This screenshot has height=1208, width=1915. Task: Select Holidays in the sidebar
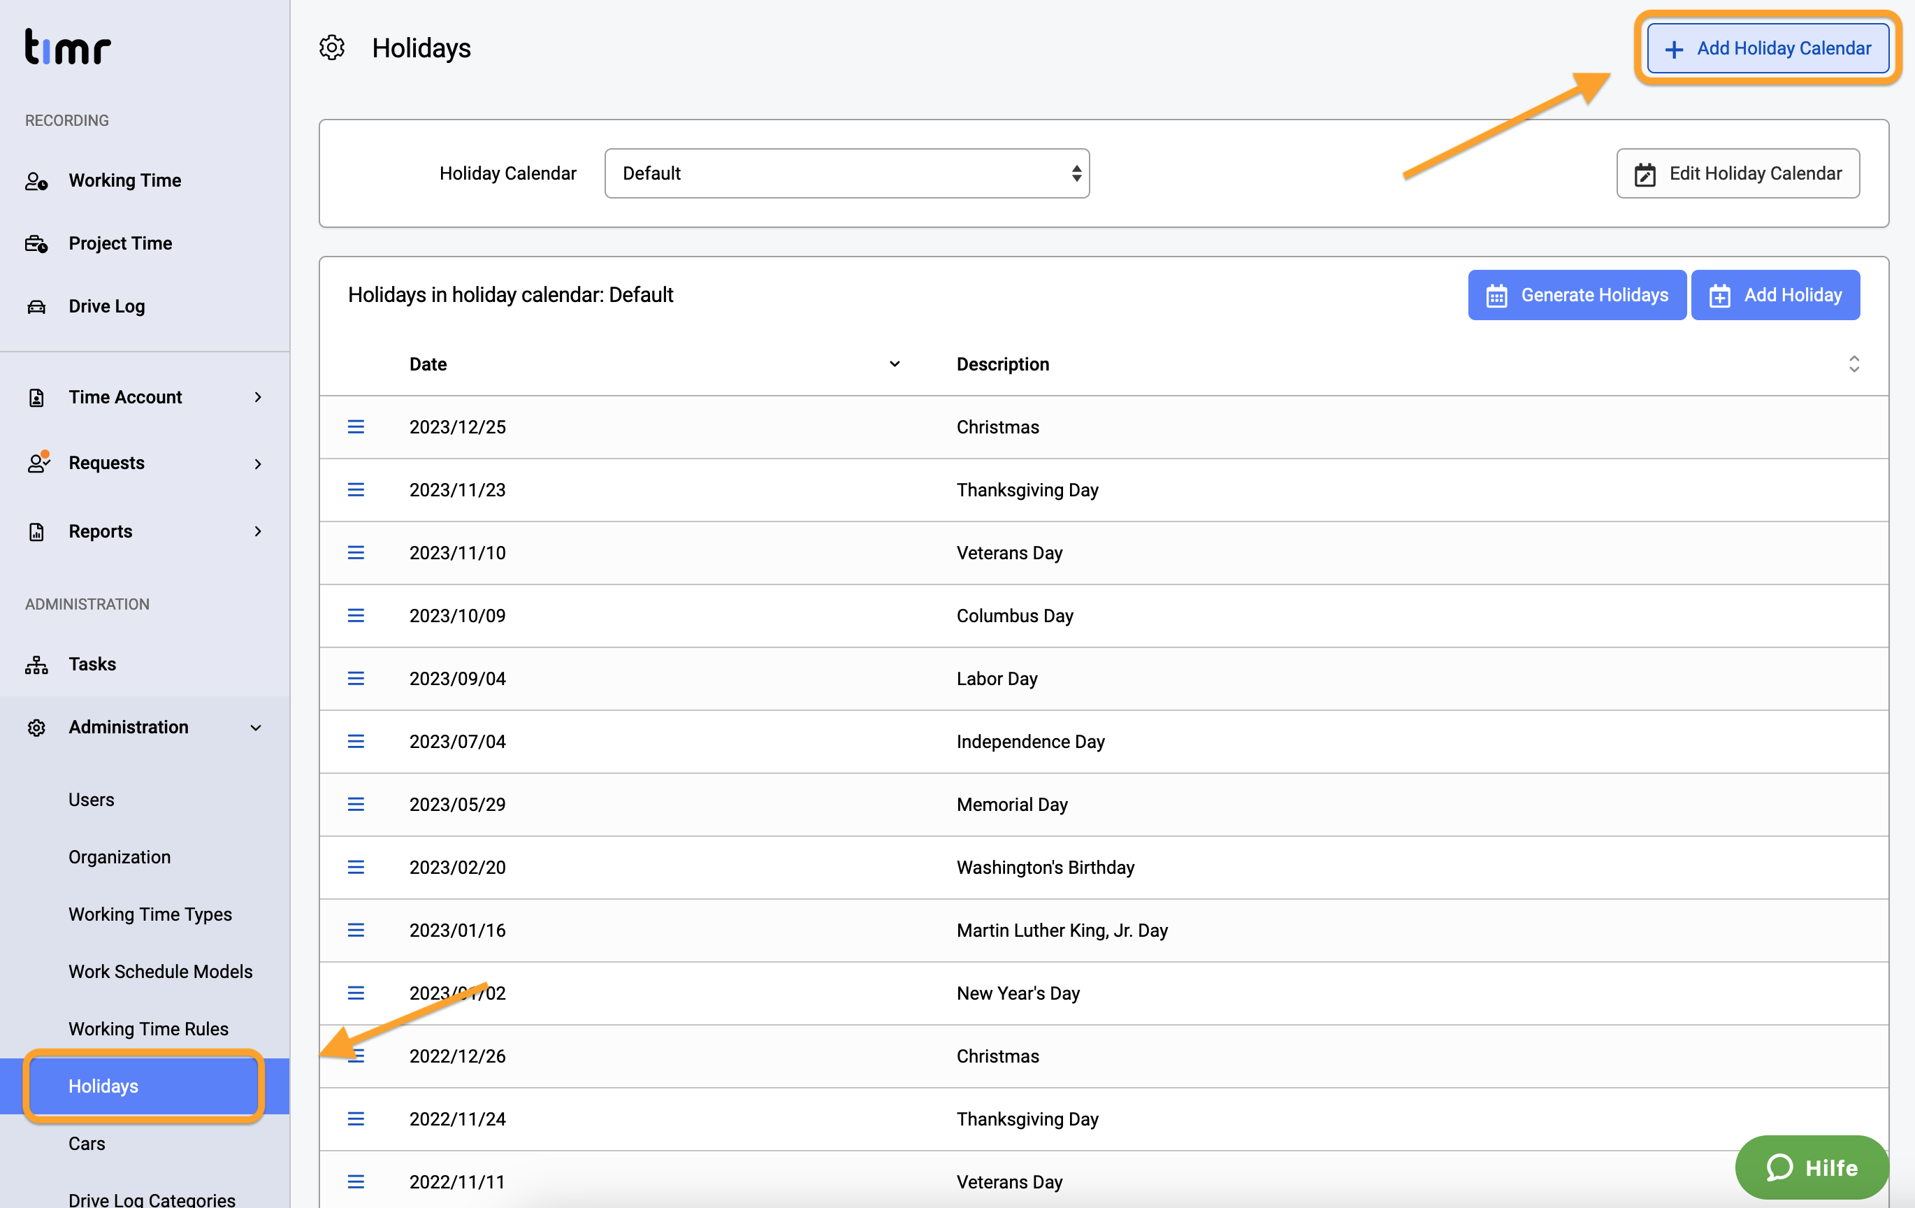[x=144, y=1086]
